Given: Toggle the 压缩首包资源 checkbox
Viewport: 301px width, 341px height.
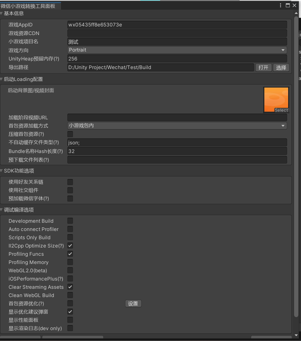Looking at the screenshot, I should (70, 134).
